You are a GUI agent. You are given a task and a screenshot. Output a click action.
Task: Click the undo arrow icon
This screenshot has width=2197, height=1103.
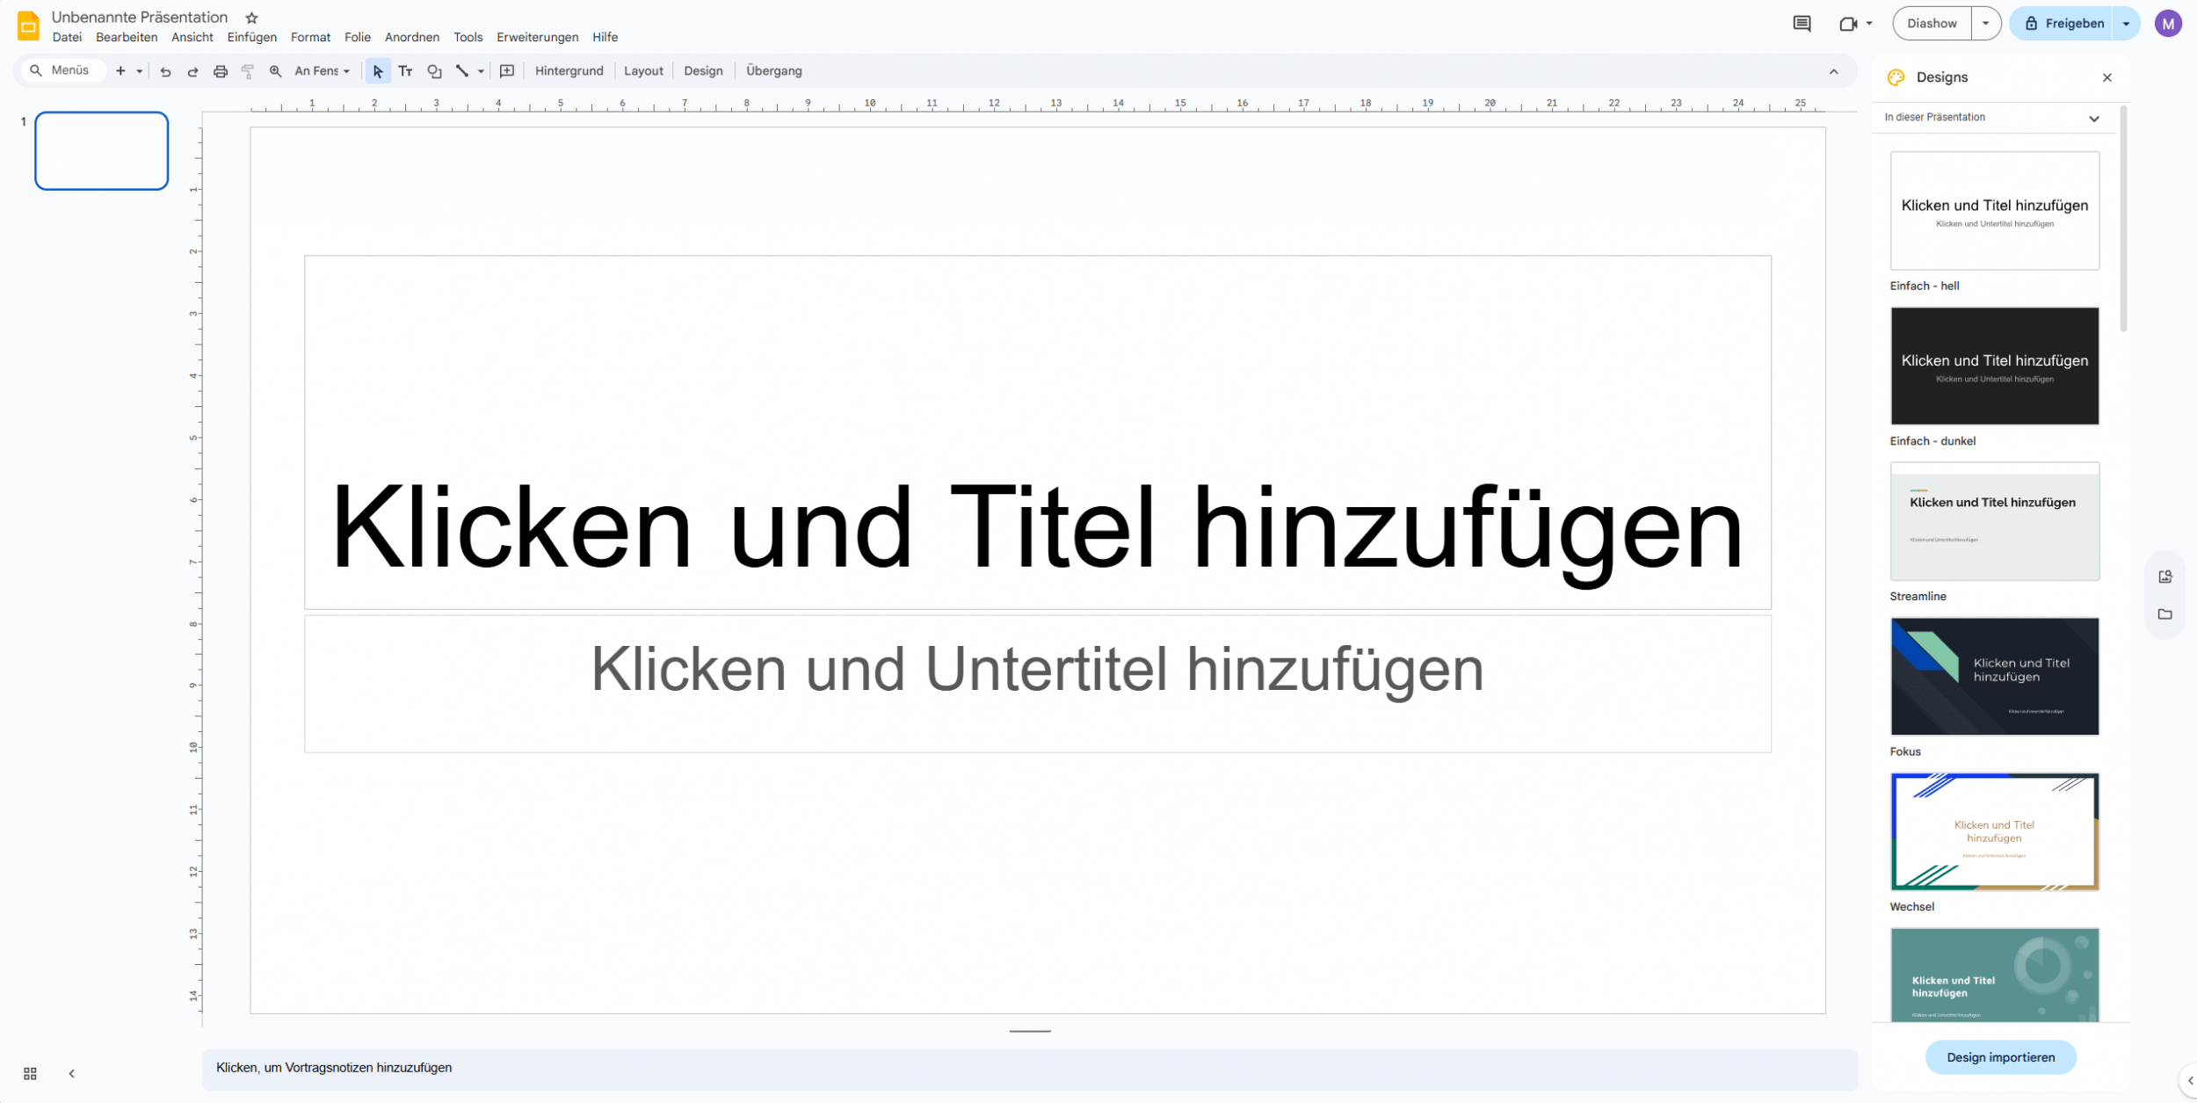coord(165,71)
